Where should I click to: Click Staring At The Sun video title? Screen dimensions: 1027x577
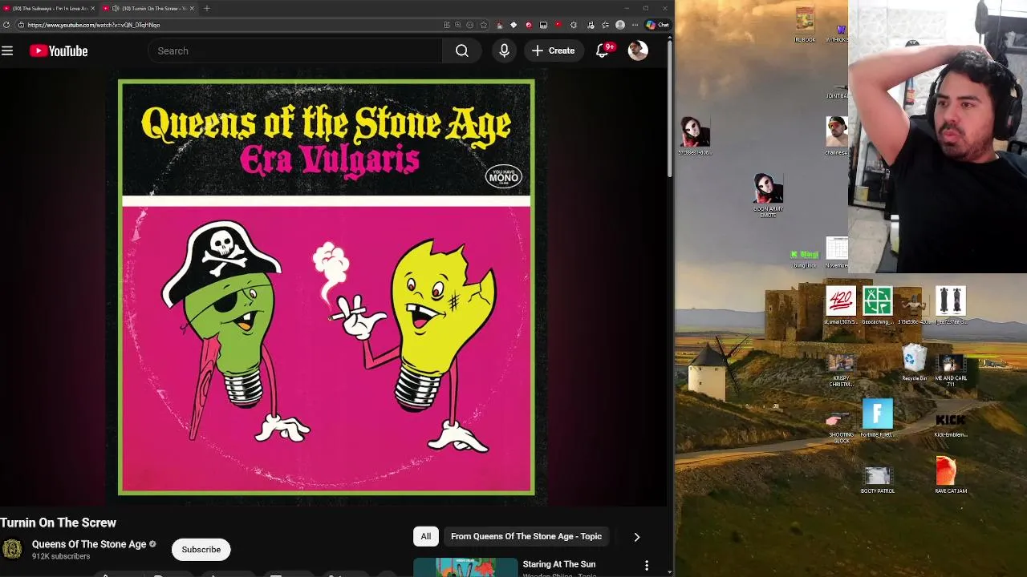[x=559, y=564]
